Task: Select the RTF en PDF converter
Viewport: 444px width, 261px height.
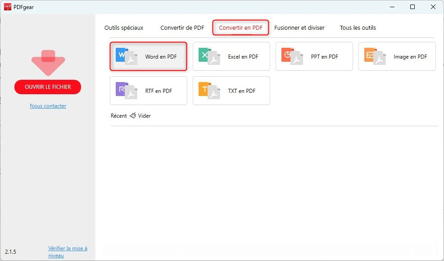Action: (148, 91)
